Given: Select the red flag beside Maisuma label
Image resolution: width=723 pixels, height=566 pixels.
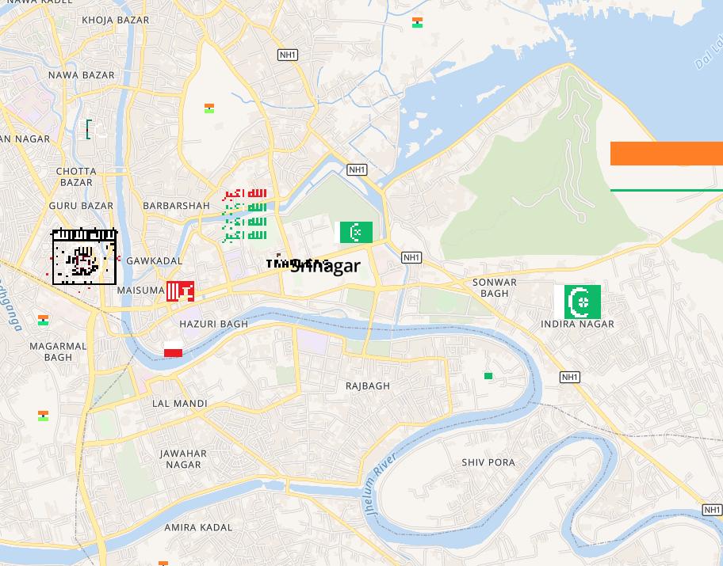Looking at the screenshot, I should [180, 291].
